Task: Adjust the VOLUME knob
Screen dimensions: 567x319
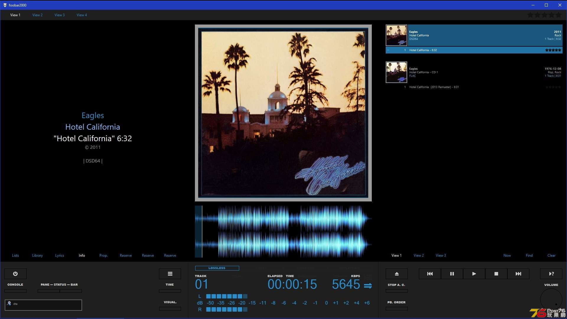Action: click(551, 300)
